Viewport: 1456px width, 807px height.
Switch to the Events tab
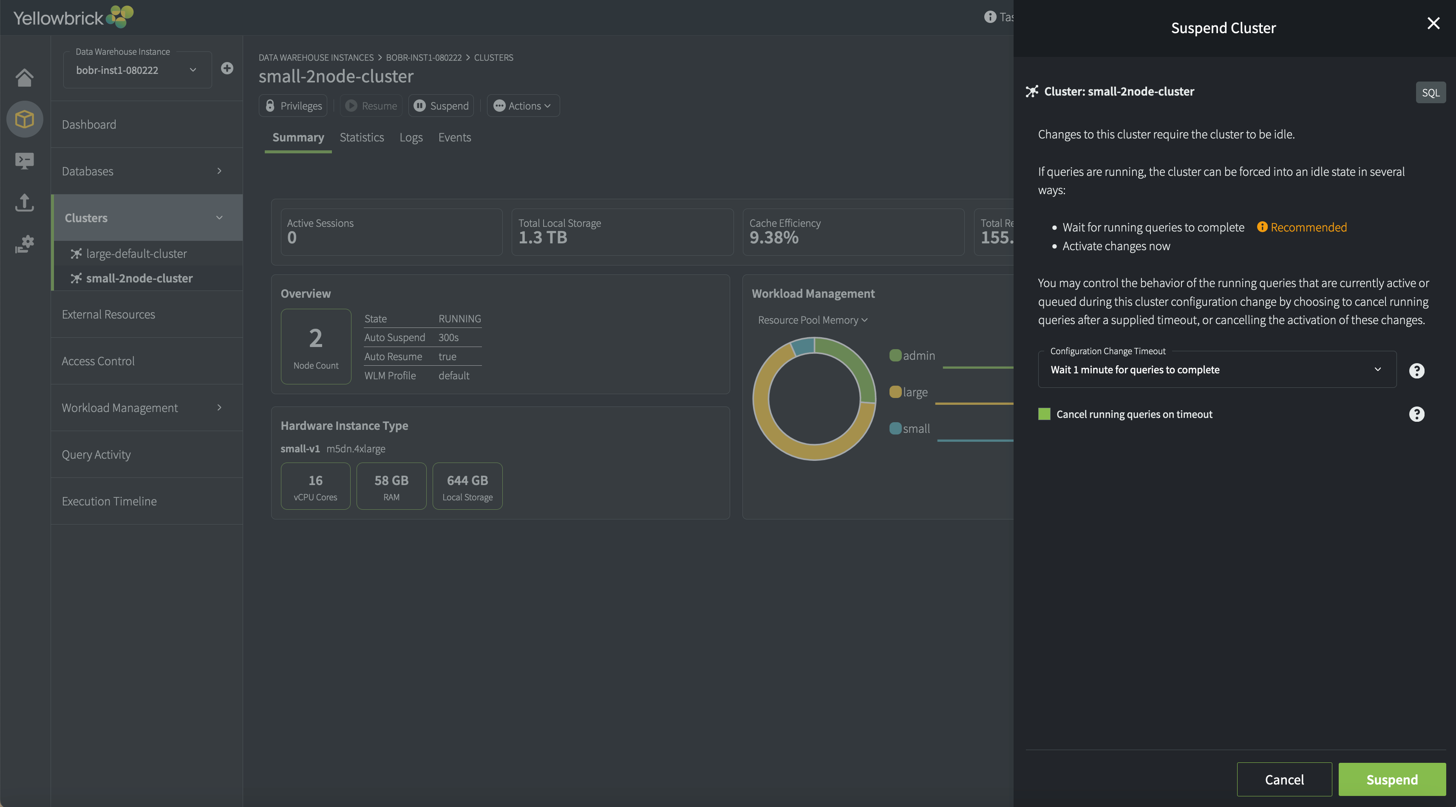[x=454, y=137]
